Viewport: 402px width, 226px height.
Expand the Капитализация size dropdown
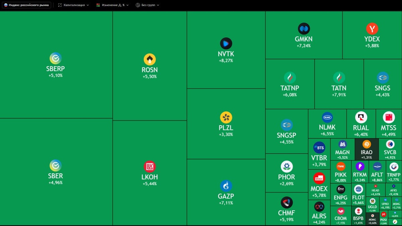73,5
